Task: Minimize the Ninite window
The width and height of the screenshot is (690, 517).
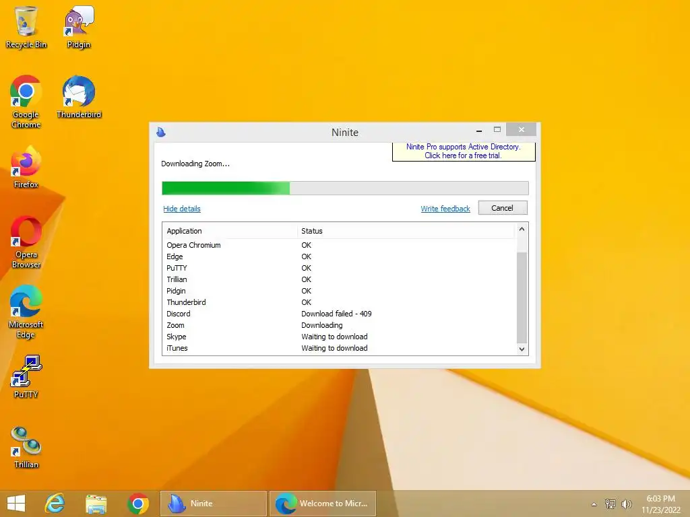Action: [479, 131]
